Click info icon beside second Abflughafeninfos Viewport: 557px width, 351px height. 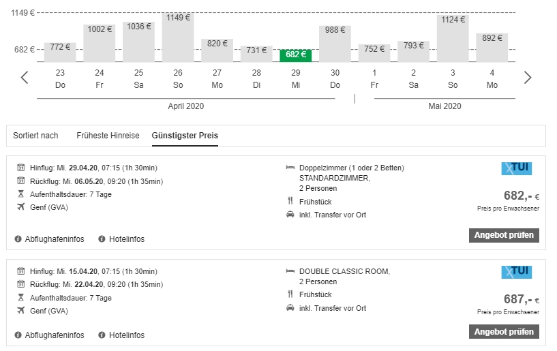pos(18,335)
